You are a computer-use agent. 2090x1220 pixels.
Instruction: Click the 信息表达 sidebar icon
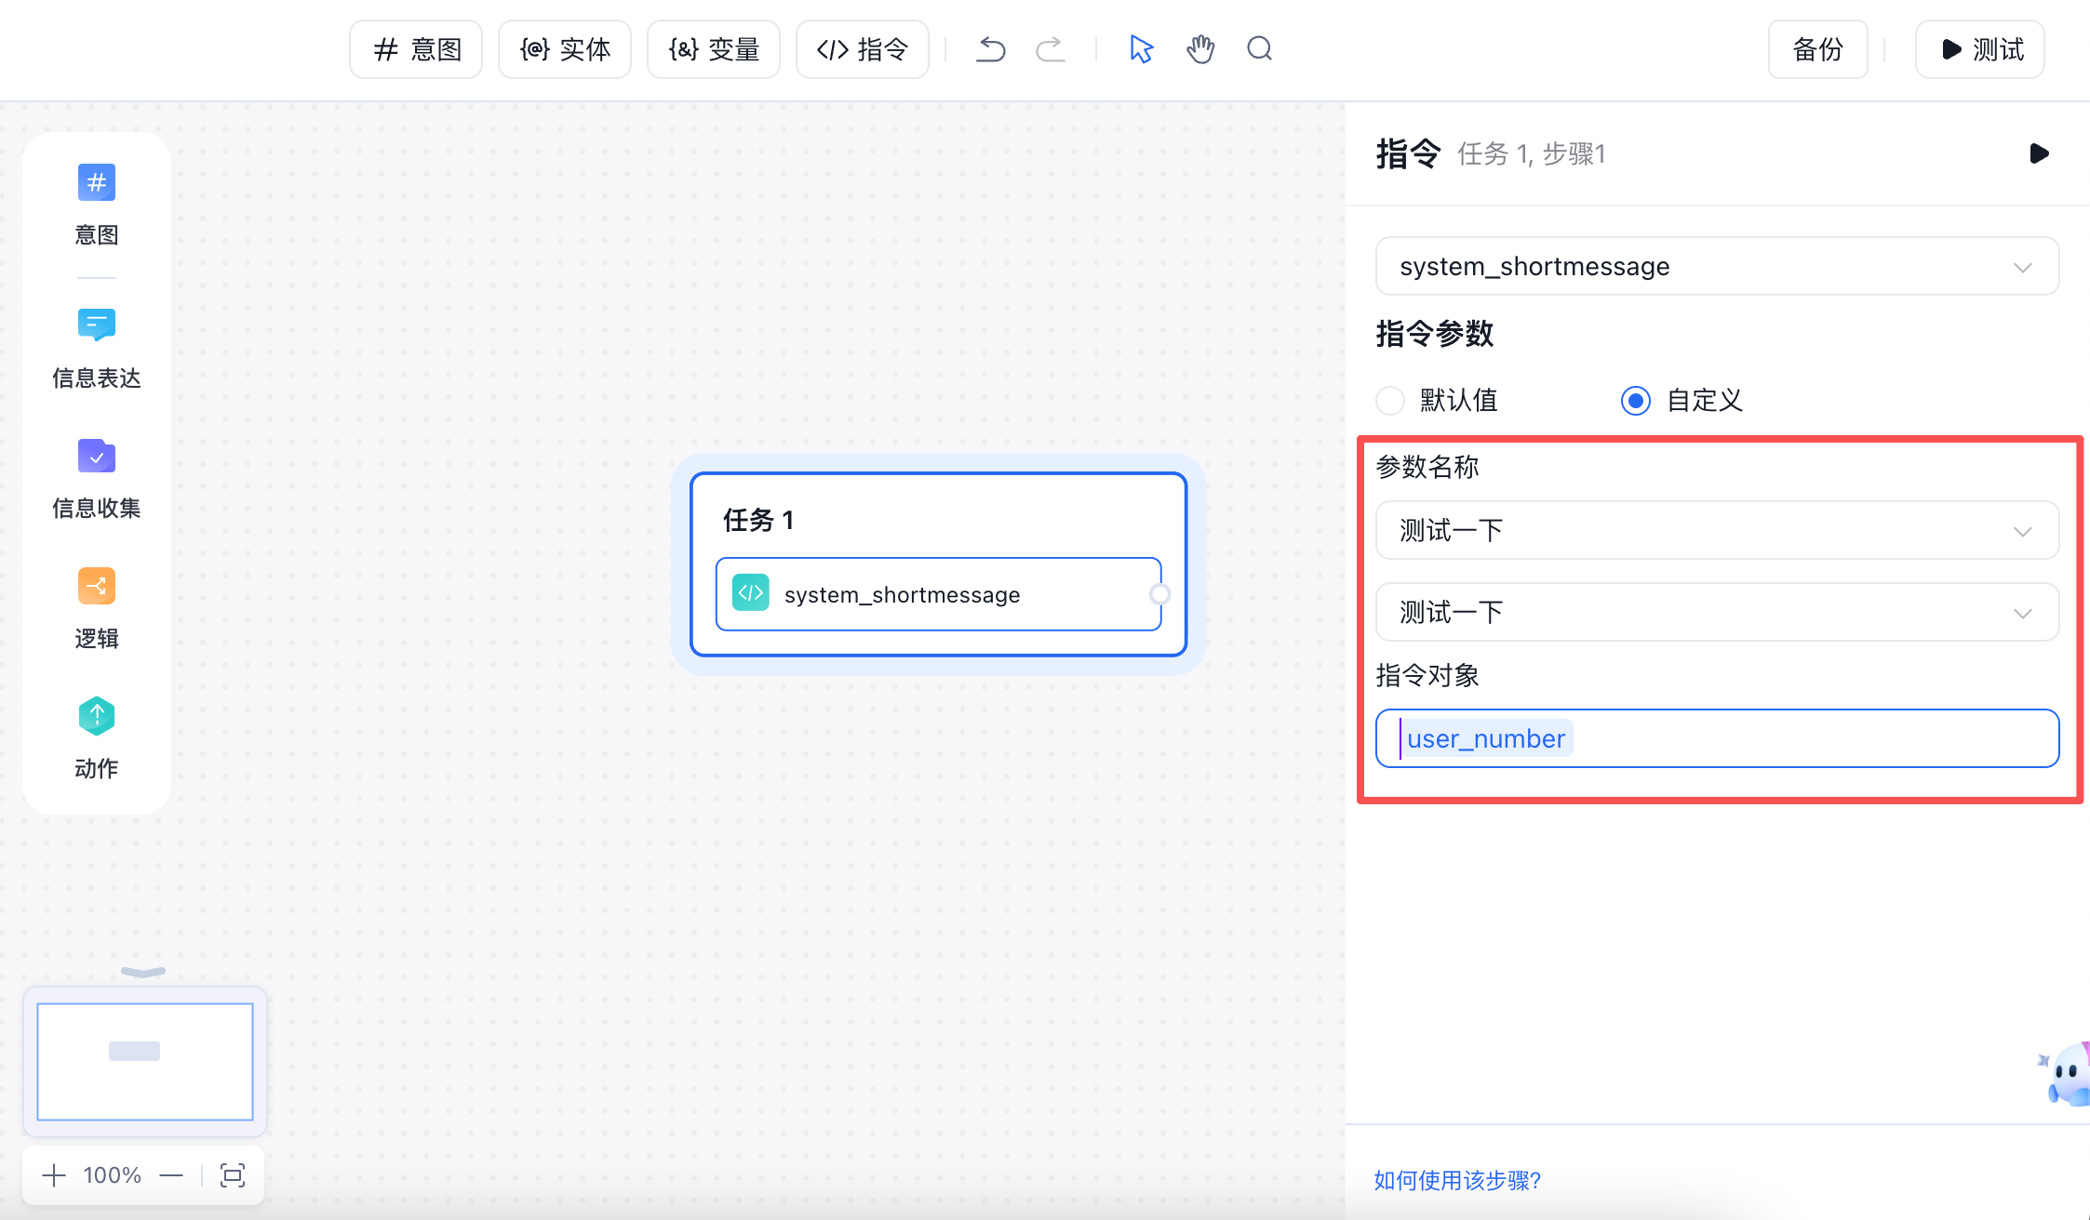tap(97, 325)
